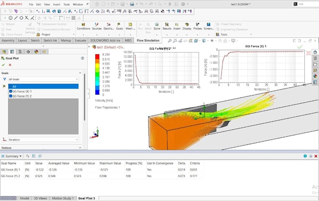Screen dimensions: 319x201
Task: Open the Window menu
Action: (x=78, y=4)
